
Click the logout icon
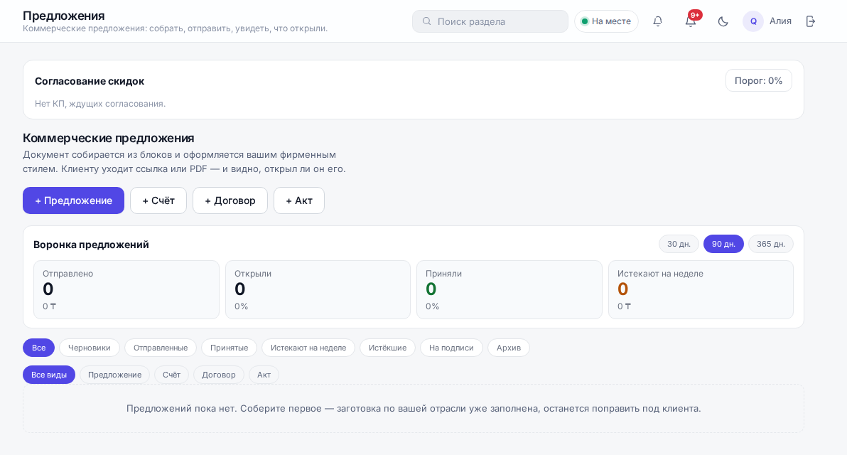[810, 21]
